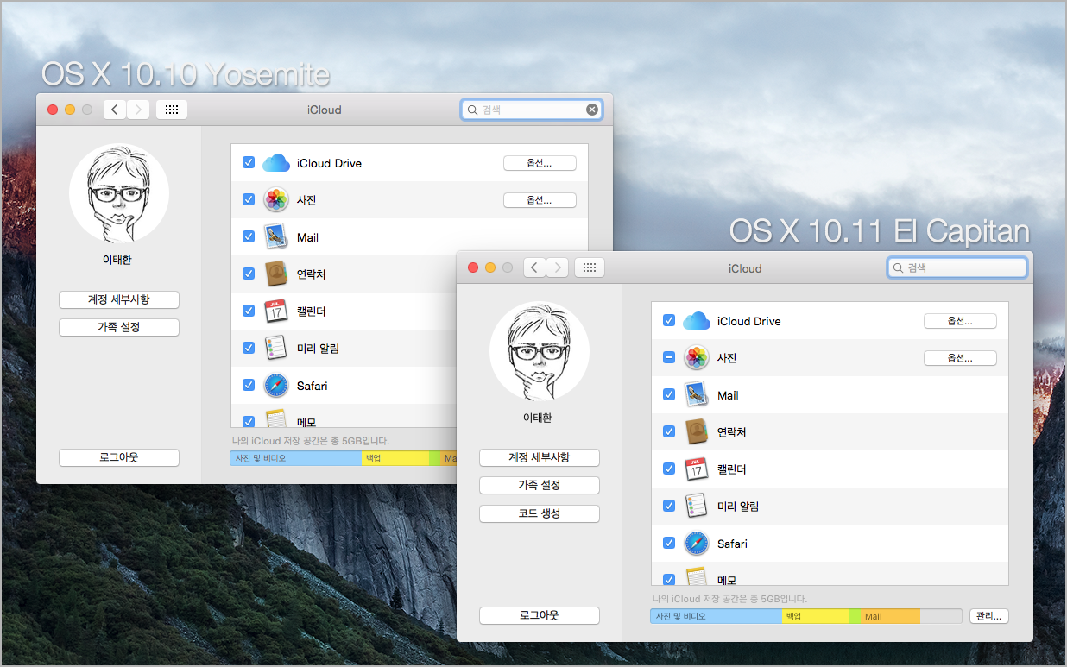Image resolution: width=1067 pixels, height=667 pixels.
Task: Show all preferences grid in El Capitan window
Action: click(590, 267)
